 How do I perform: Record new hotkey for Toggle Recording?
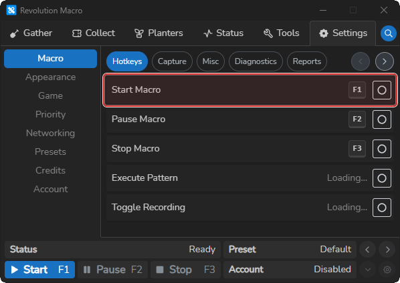(x=382, y=208)
